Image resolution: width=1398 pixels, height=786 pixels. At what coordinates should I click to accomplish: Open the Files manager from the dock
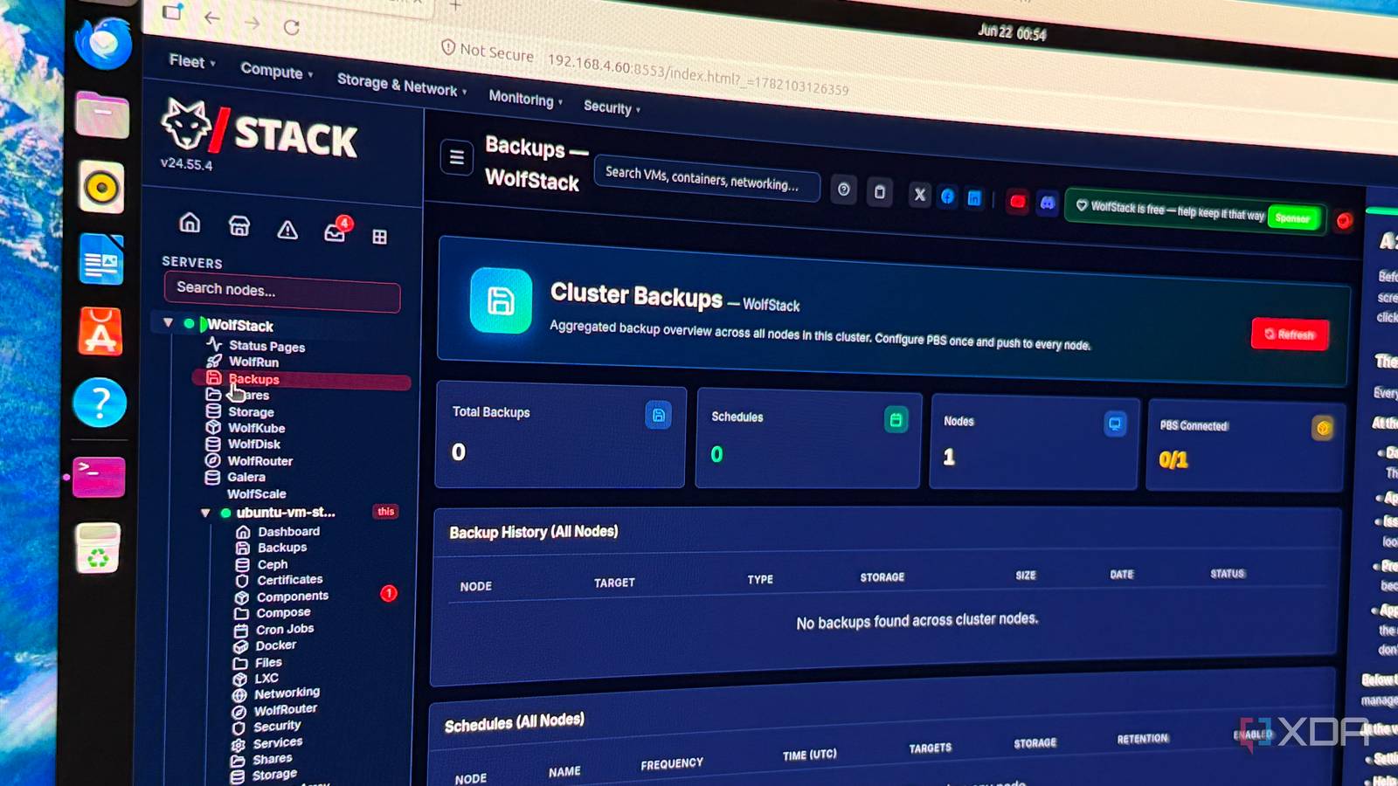click(x=102, y=114)
